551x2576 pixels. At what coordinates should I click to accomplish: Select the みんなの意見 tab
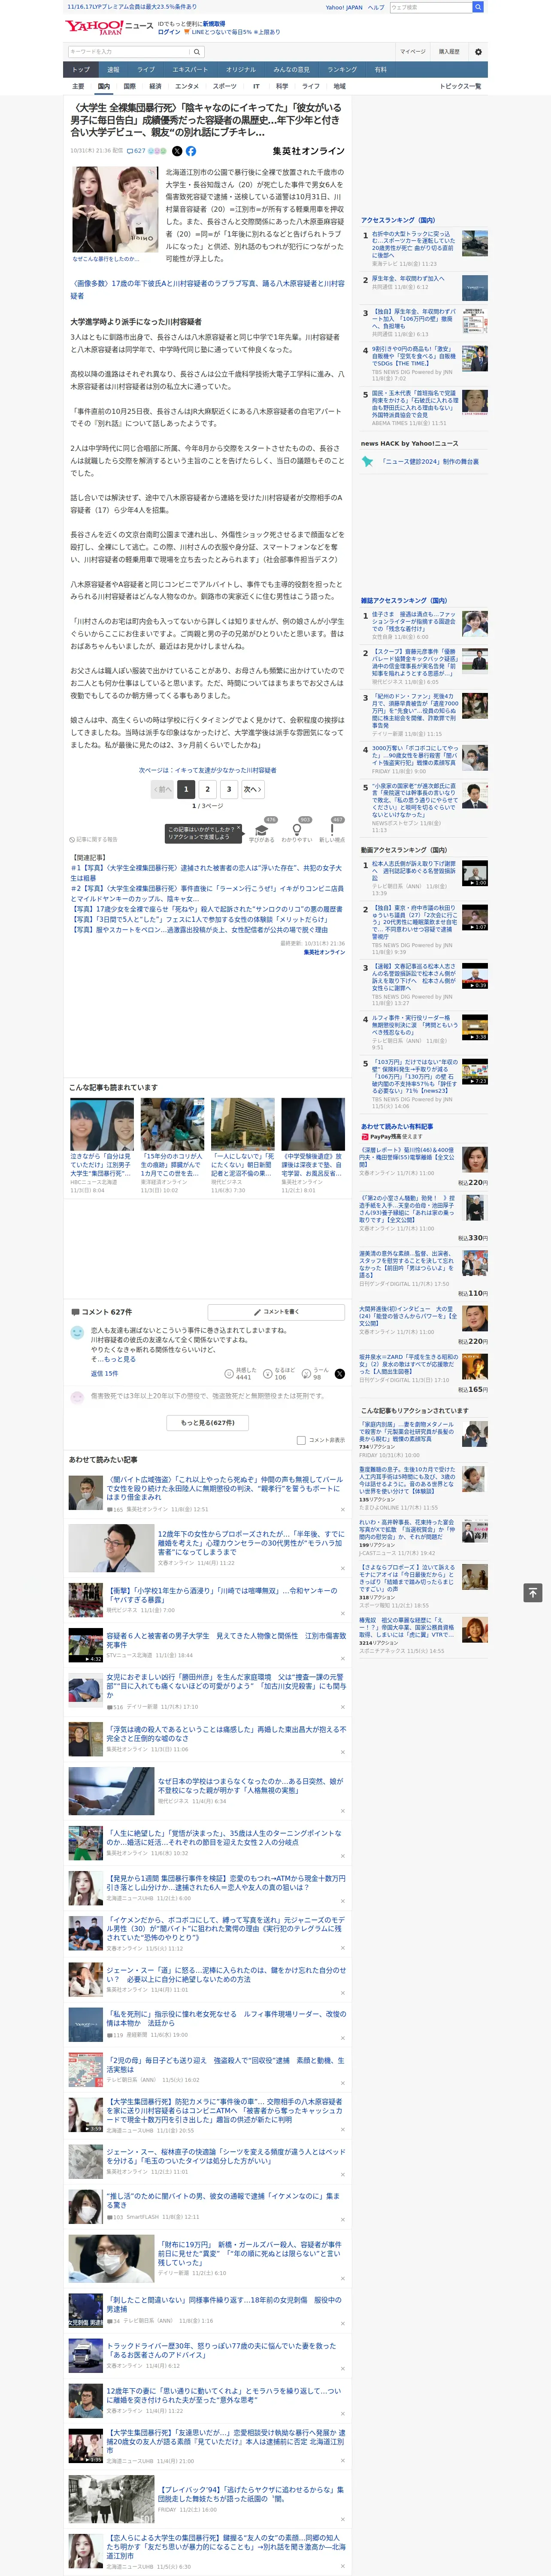coord(291,70)
